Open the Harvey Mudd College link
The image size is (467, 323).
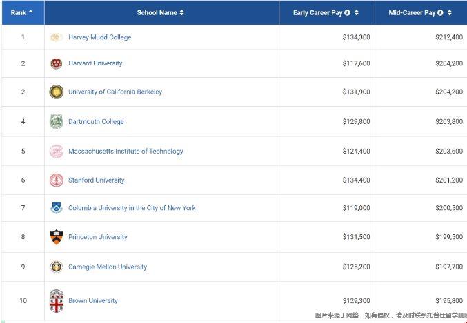99,37
